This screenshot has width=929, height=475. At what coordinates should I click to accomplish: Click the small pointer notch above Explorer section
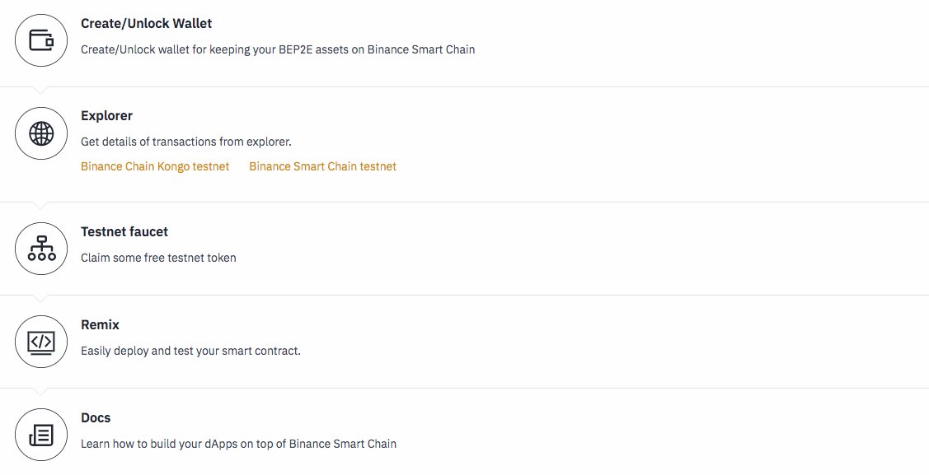coord(40,91)
